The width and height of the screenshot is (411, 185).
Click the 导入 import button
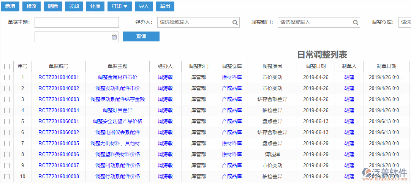[x=144, y=6]
